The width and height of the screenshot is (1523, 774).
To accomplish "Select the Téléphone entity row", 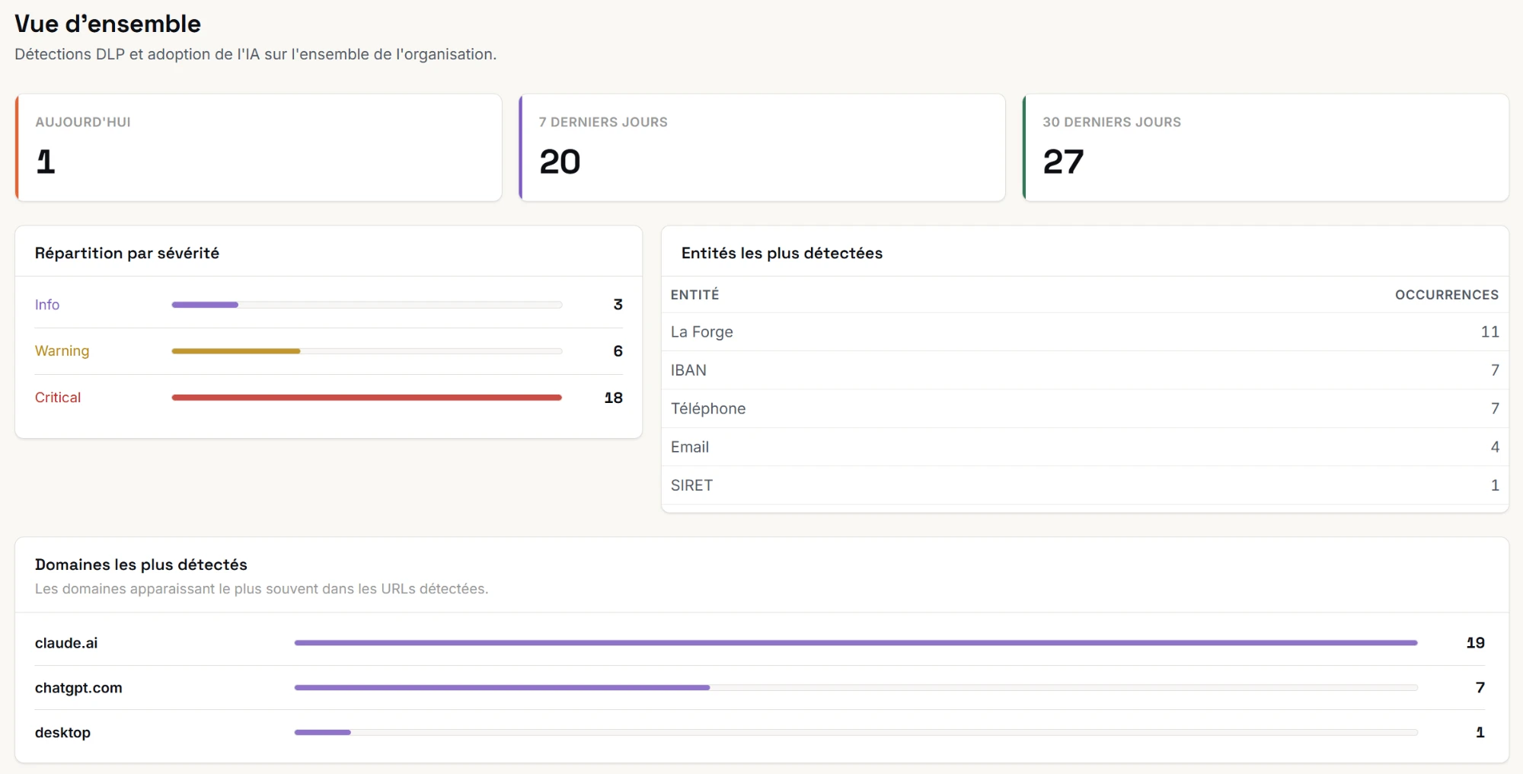I will pos(1085,408).
